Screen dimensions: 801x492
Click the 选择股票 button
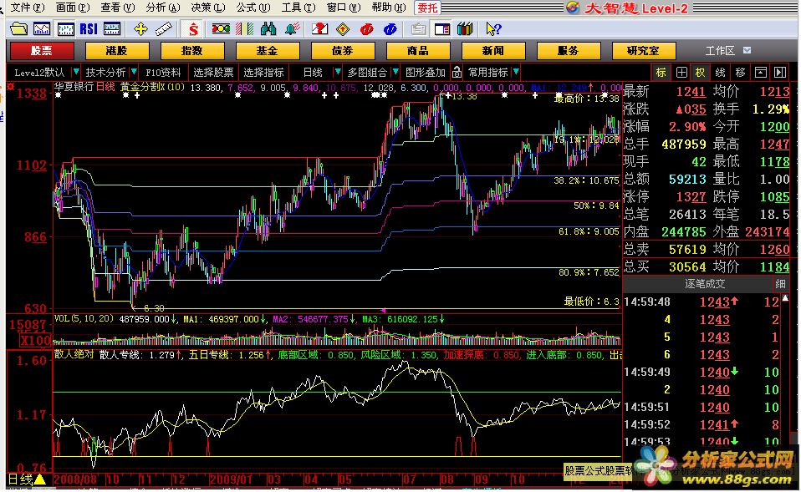coord(213,72)
